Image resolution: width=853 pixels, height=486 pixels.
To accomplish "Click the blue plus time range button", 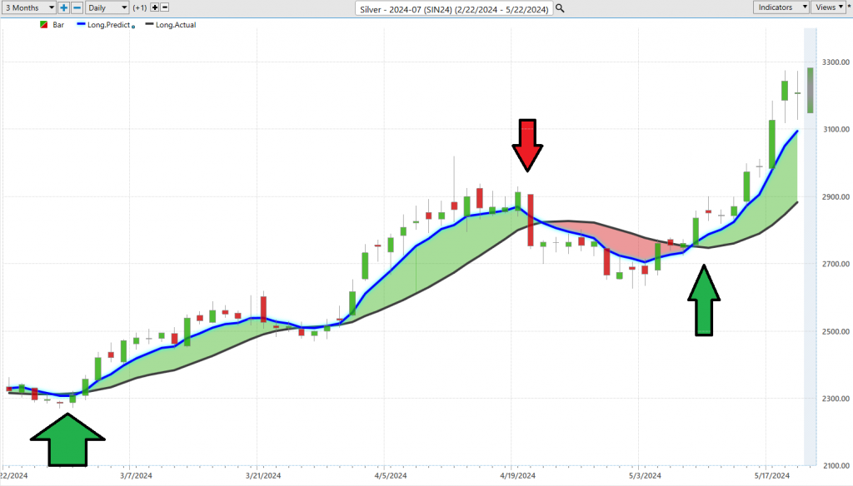I will pos(64,7).
